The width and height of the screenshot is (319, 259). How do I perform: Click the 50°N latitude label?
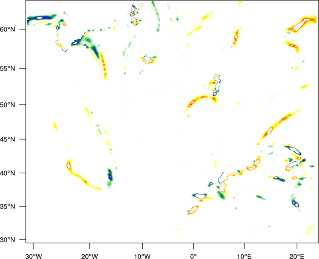point(8,105)
